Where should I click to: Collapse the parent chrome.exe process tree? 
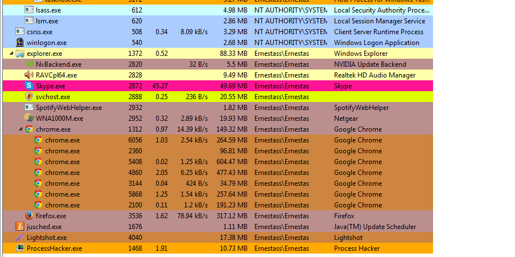(x=20, y=129)
